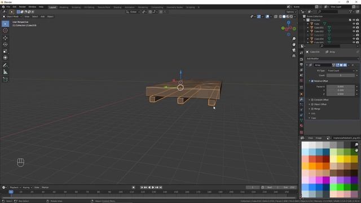This screenshot has height=203, width=361.
Task: Open the Object Mode dropdown
Action: (12, 16)
